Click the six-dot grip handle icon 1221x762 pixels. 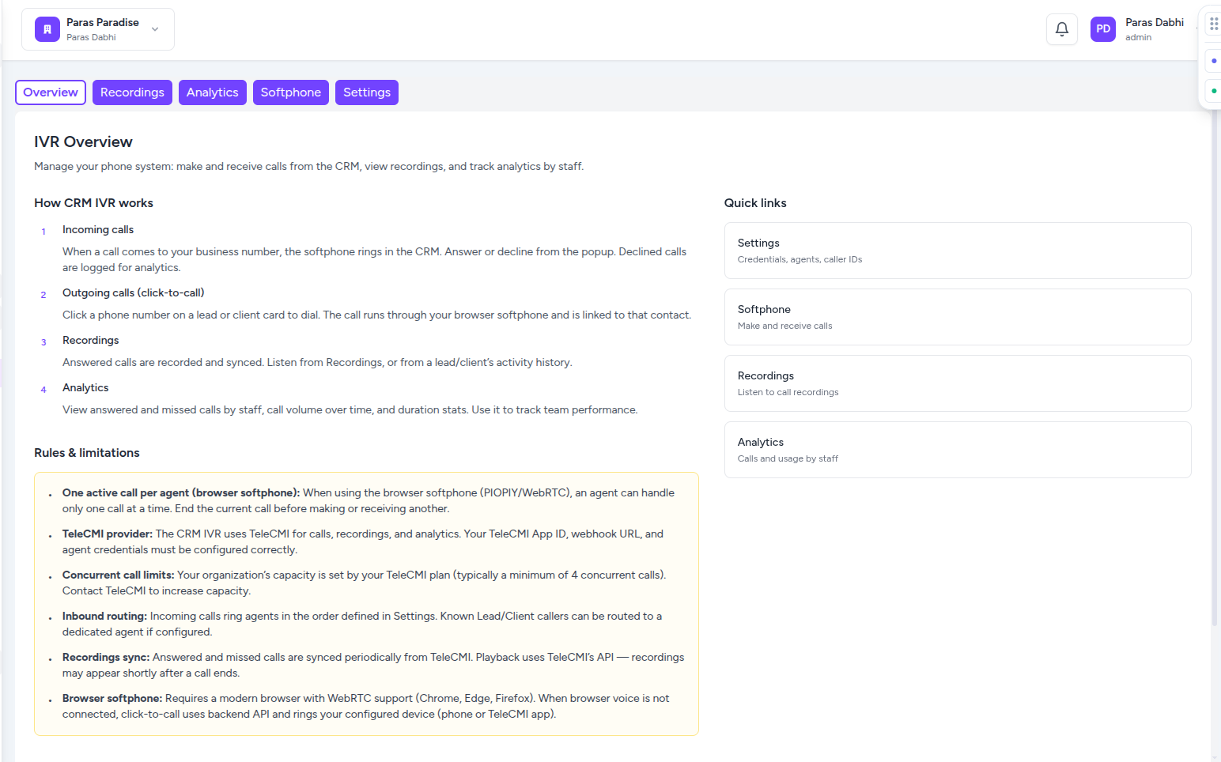point(1214,24)
